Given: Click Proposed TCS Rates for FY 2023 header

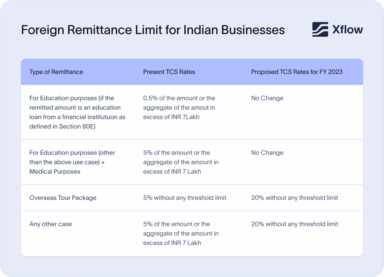Looking at the screenshot, I should coord(297,72).
